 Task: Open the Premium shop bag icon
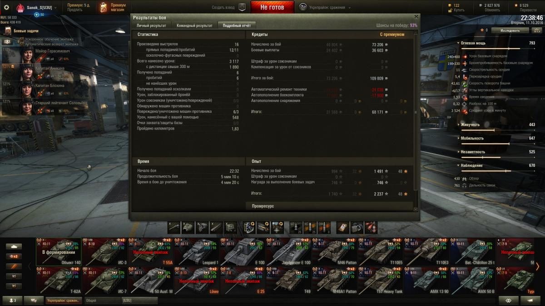click(x=104, y=7)
